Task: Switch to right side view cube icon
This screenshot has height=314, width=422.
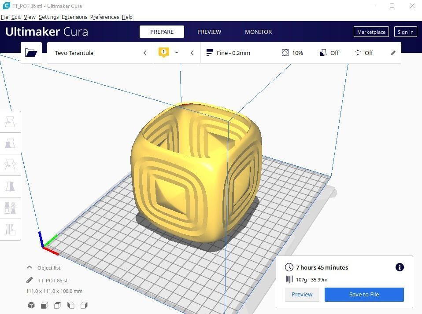Action: pyautogui.click(x=84, y=305)
